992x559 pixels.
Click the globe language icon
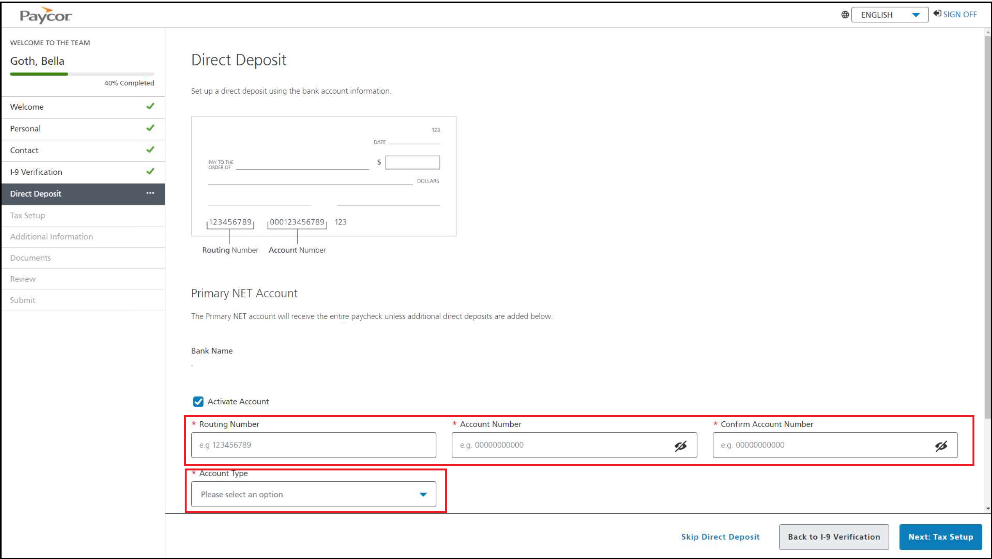pyautogui.click(x=845, y=15)
